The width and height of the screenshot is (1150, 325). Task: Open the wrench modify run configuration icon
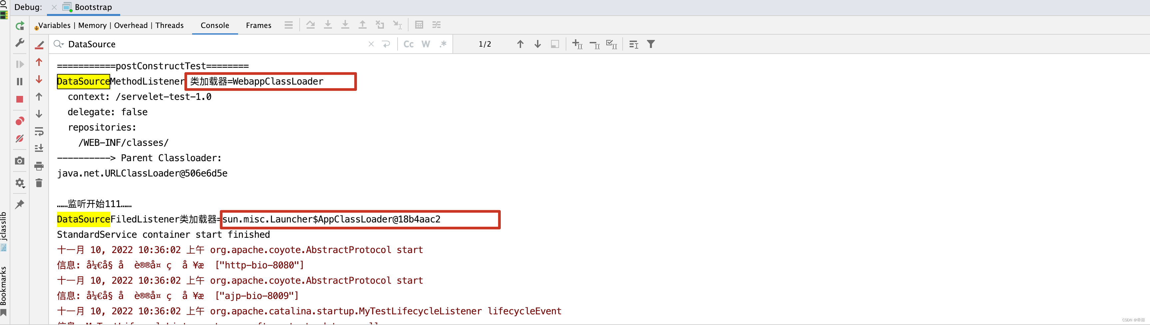click(20, 43)
